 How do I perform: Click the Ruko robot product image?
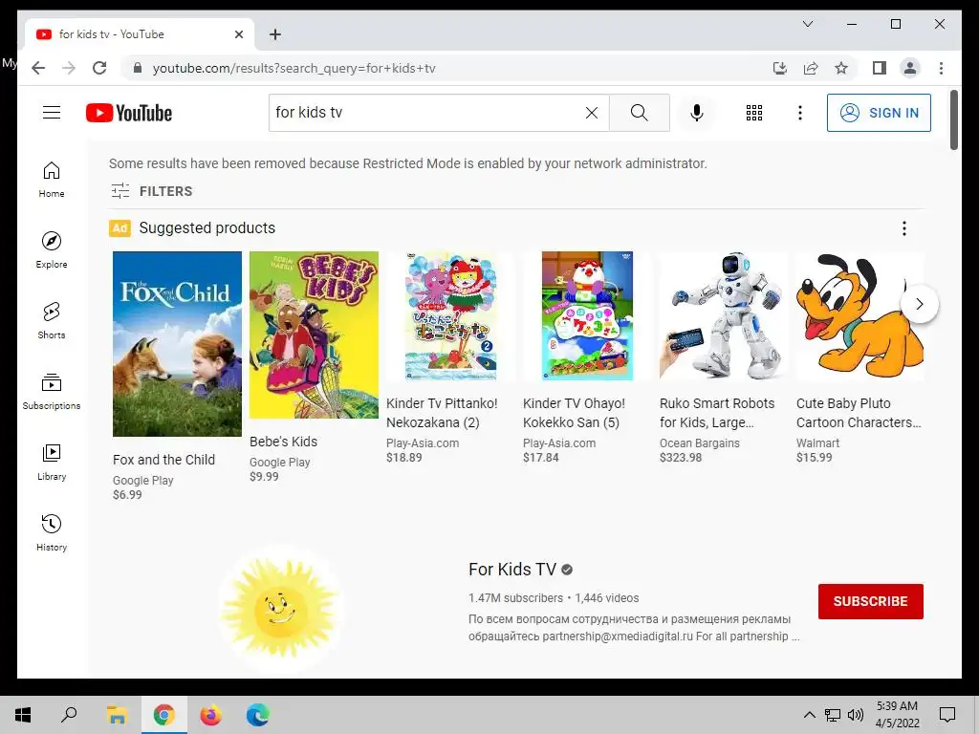723,315
